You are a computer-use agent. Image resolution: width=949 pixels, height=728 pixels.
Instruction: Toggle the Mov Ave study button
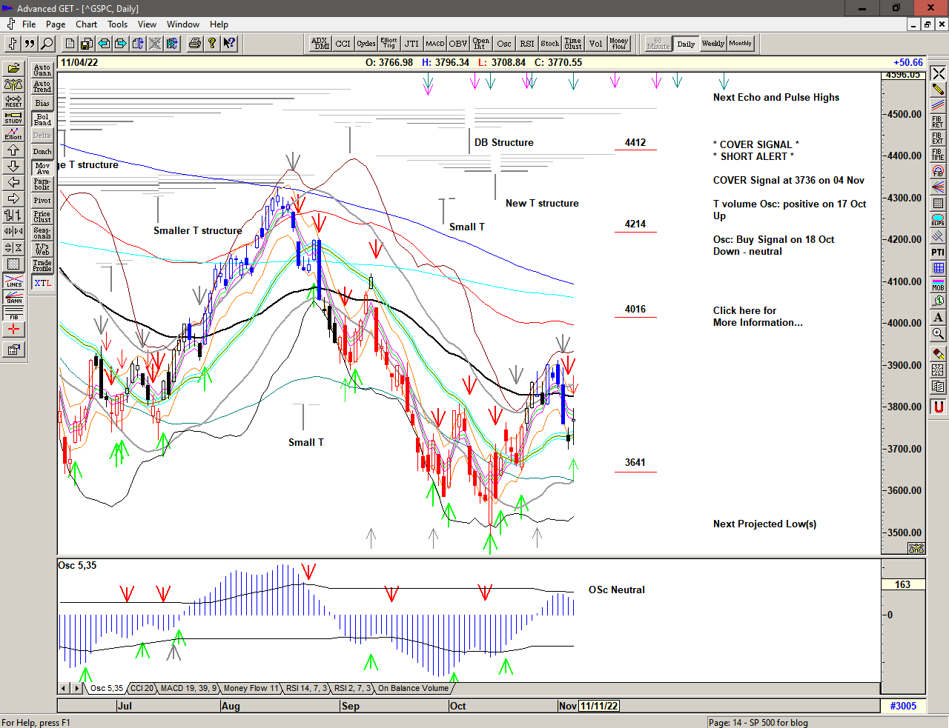(42, 168)
